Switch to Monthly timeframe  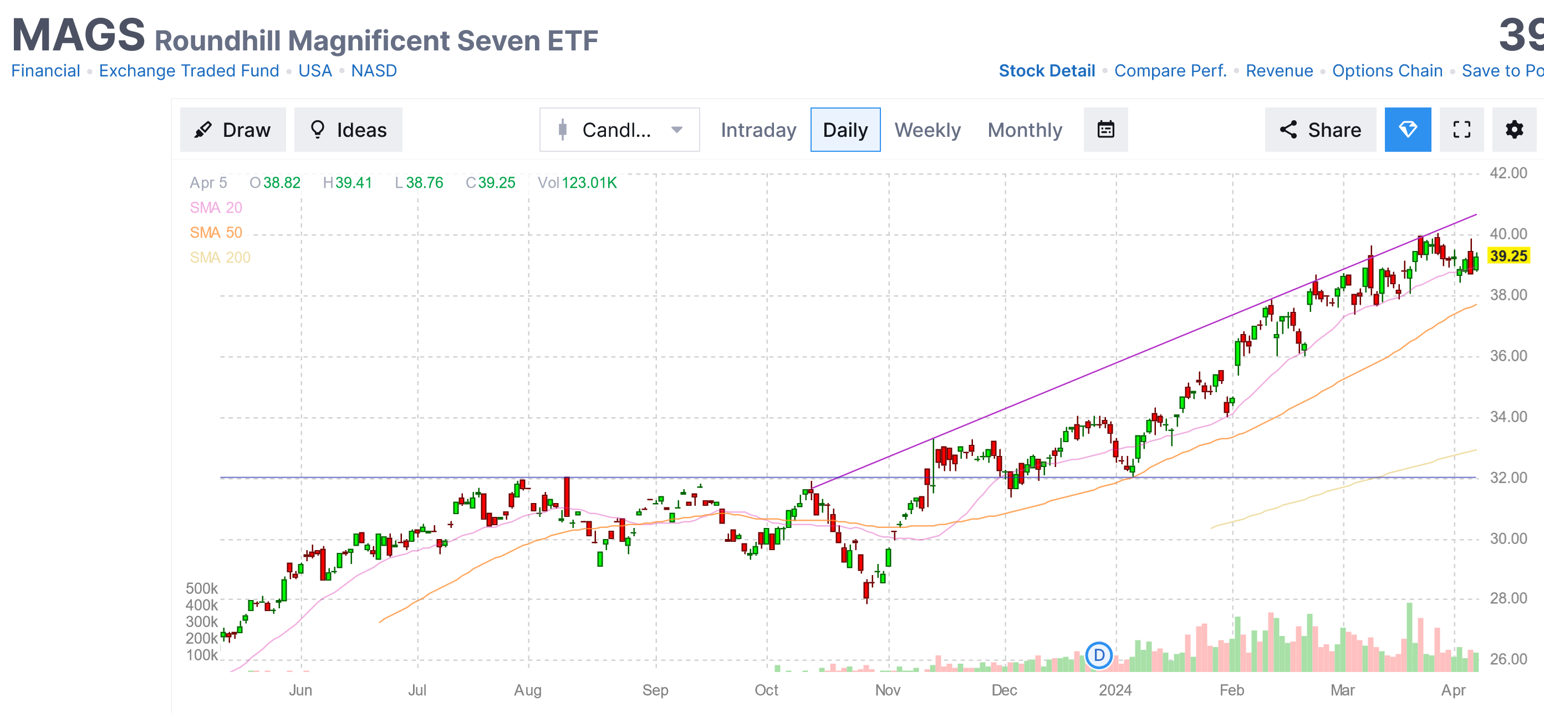1025,130
